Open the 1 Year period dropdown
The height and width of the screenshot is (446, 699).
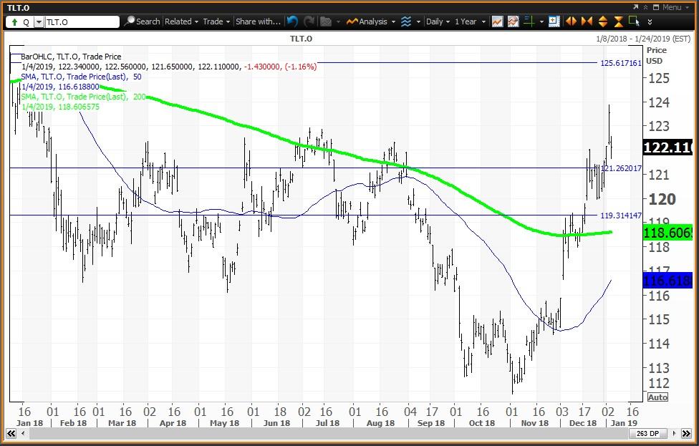[x=470, y=21]
